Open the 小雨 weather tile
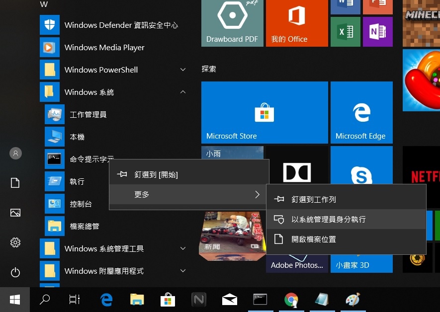The height and width of the screenshot is (312, 440). coord(232,153)
